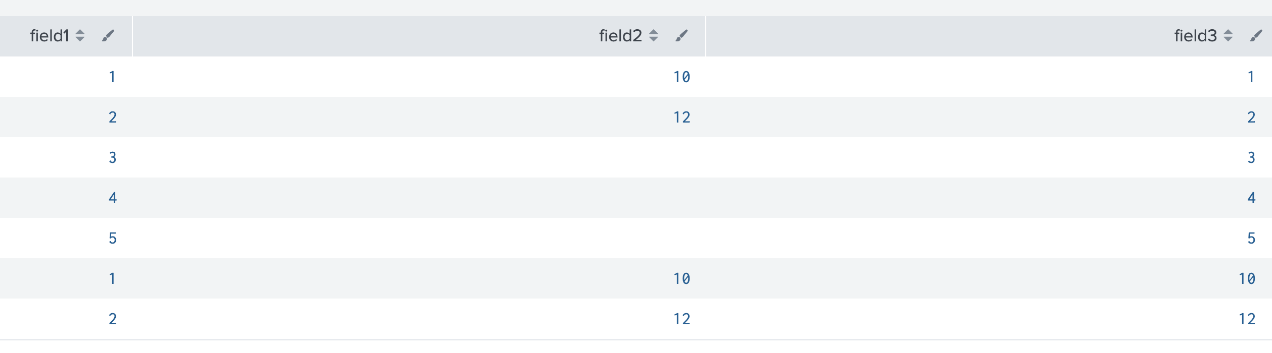Click the sort arrows beside field3
Image resolution: width=1272 pixels, height=353 pixels.
point(1228,36)
